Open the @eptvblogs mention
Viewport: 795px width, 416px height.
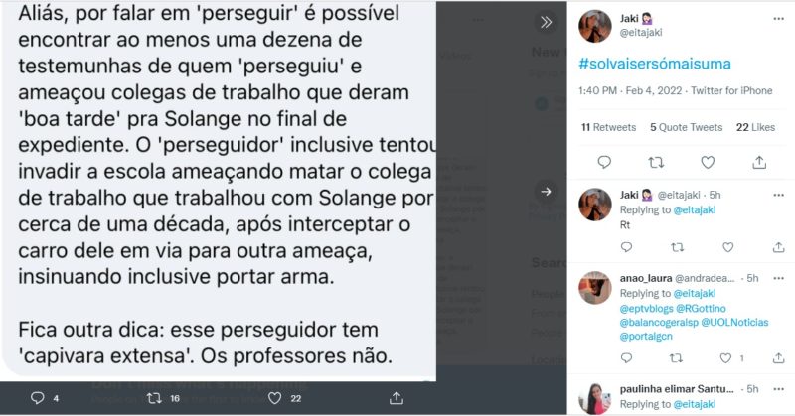pyautogui.click(x=647, y=308)
